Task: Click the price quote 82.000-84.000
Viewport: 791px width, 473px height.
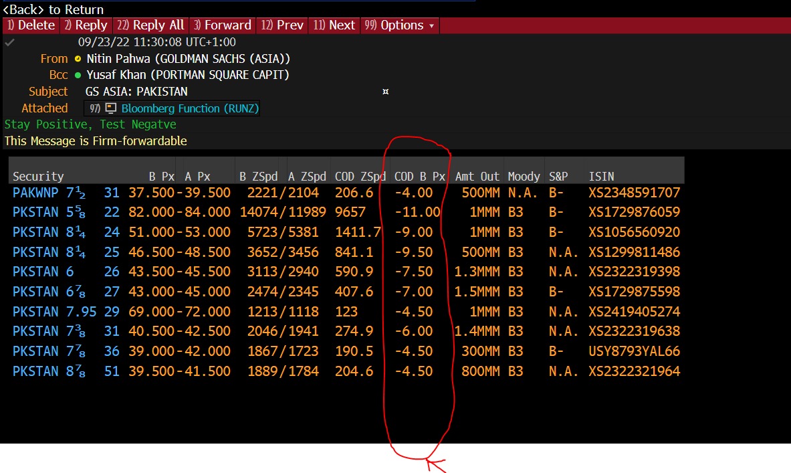Action: (x=180, y=212)
